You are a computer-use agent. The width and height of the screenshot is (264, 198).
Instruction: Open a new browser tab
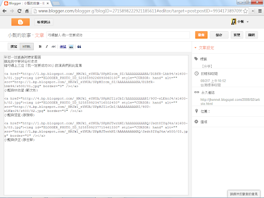pyautogui.click(x=56, y=3)
